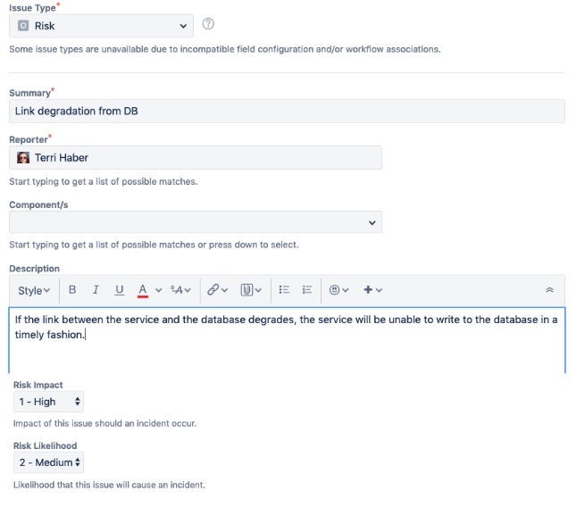585x507 pixels.
Task: Click the Summary field Link degradation from DB
Action: click(287, 111)
